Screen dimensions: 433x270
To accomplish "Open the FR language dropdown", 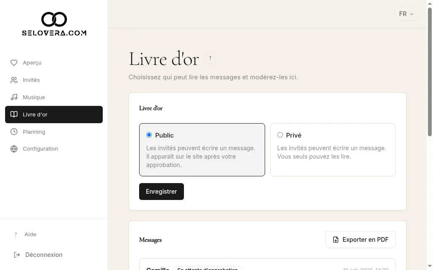I will (x=406, y=14).
